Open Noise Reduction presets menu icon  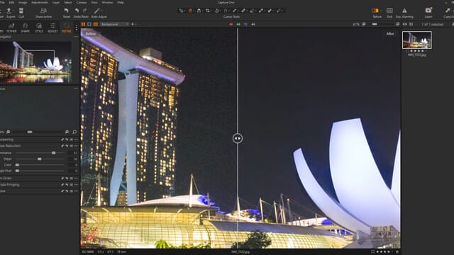pyautogui.click(x=71, y=146)
